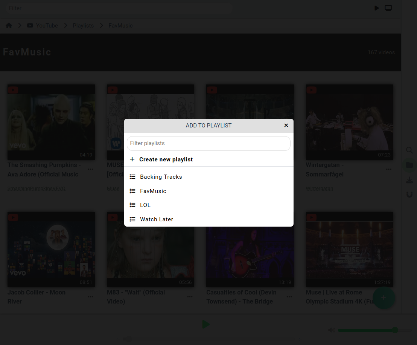Select the Backing Tracks playlist
Screen dimensions: 417x345
(209, 176)
